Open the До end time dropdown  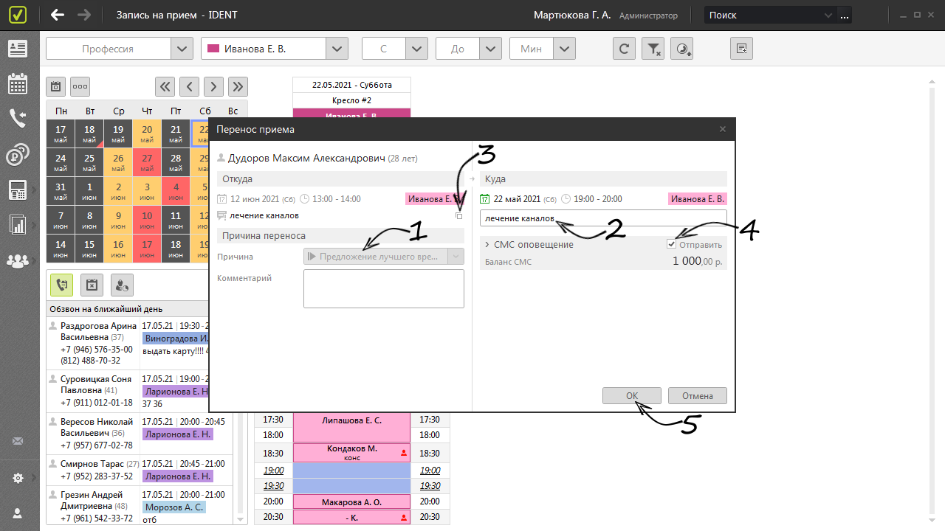tap(491, 49)
